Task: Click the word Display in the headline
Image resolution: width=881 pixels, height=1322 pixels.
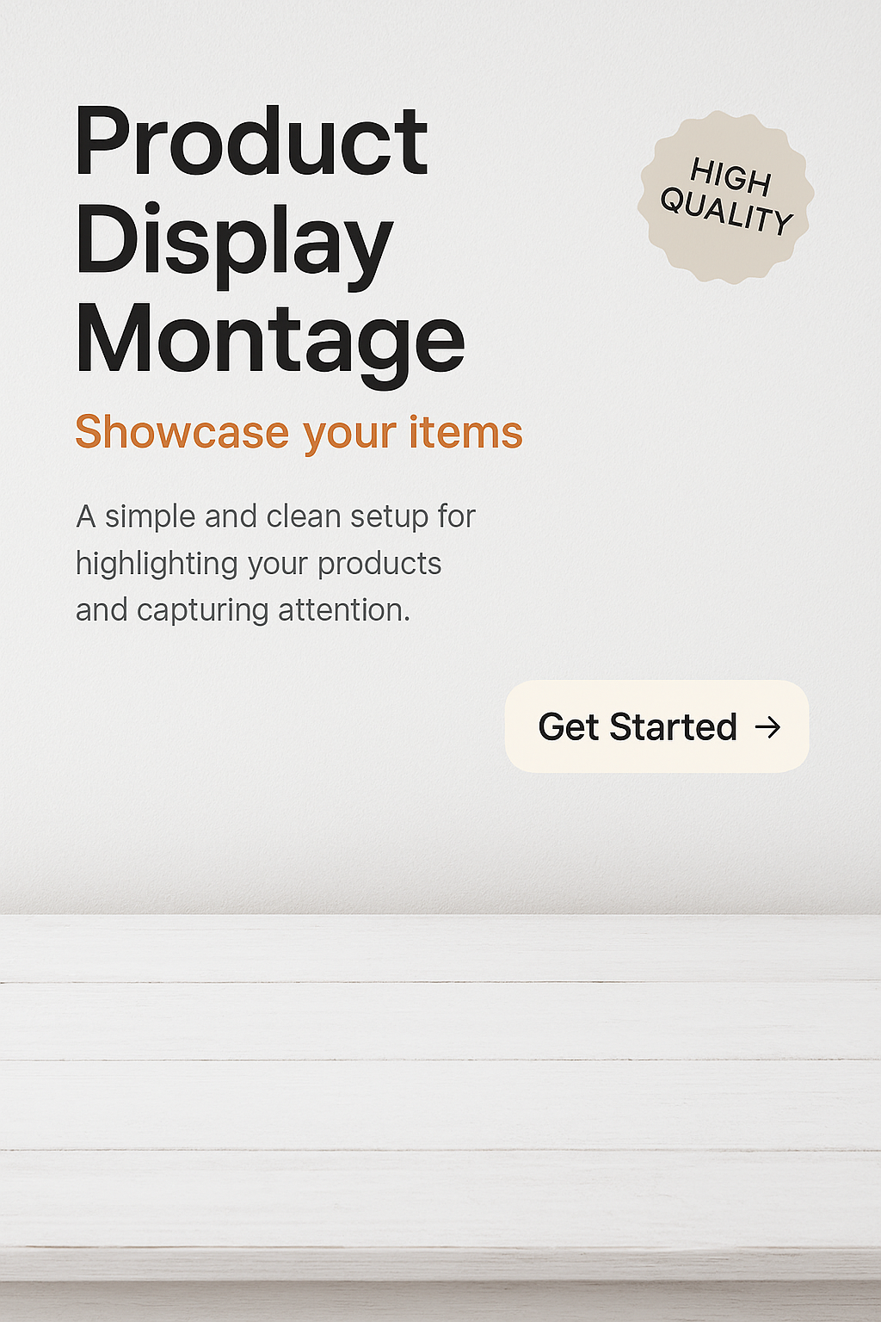Action: (234, 242)
